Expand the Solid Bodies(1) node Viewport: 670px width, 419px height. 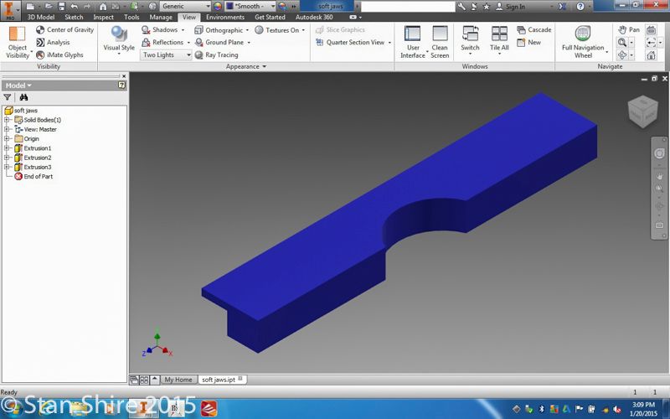point(7,120)
